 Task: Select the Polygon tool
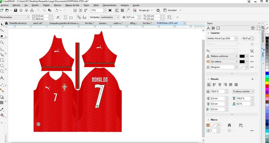(x=2, y=71)
